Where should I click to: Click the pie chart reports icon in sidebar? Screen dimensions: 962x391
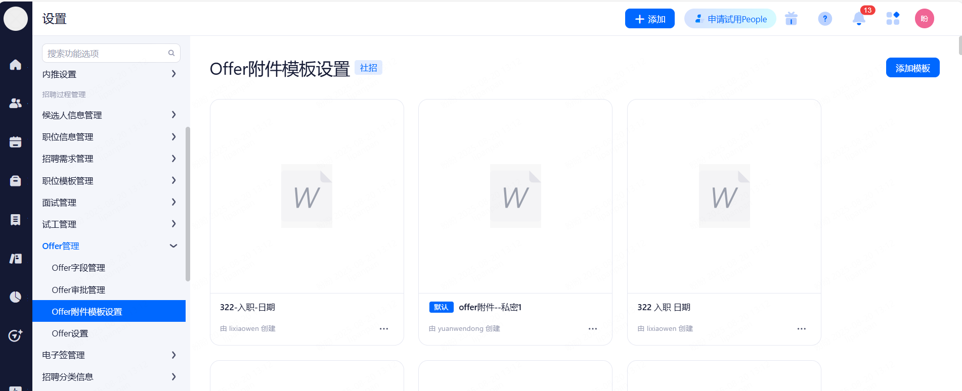click(x=16, y=297)
